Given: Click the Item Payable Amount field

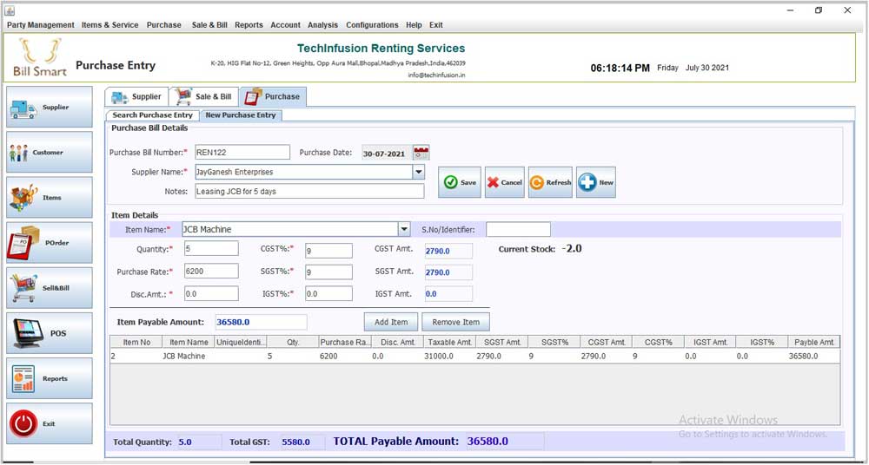Looking at the screenshot, I should coord(261,322).
